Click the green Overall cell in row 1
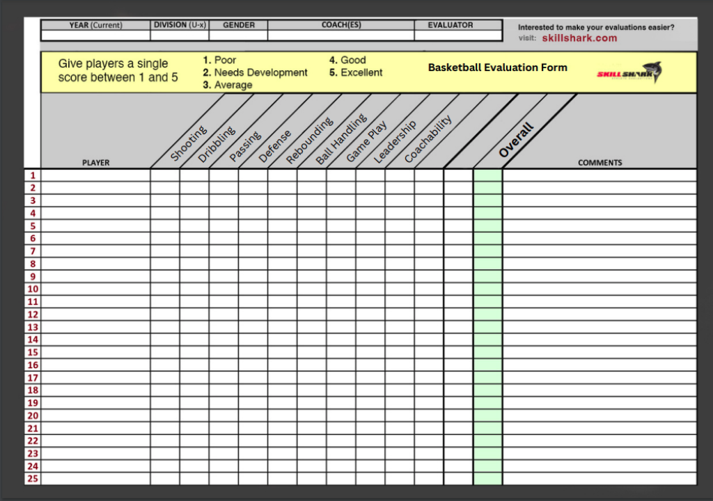The height and width of the screenshot is (501, 713). [487, 175]
